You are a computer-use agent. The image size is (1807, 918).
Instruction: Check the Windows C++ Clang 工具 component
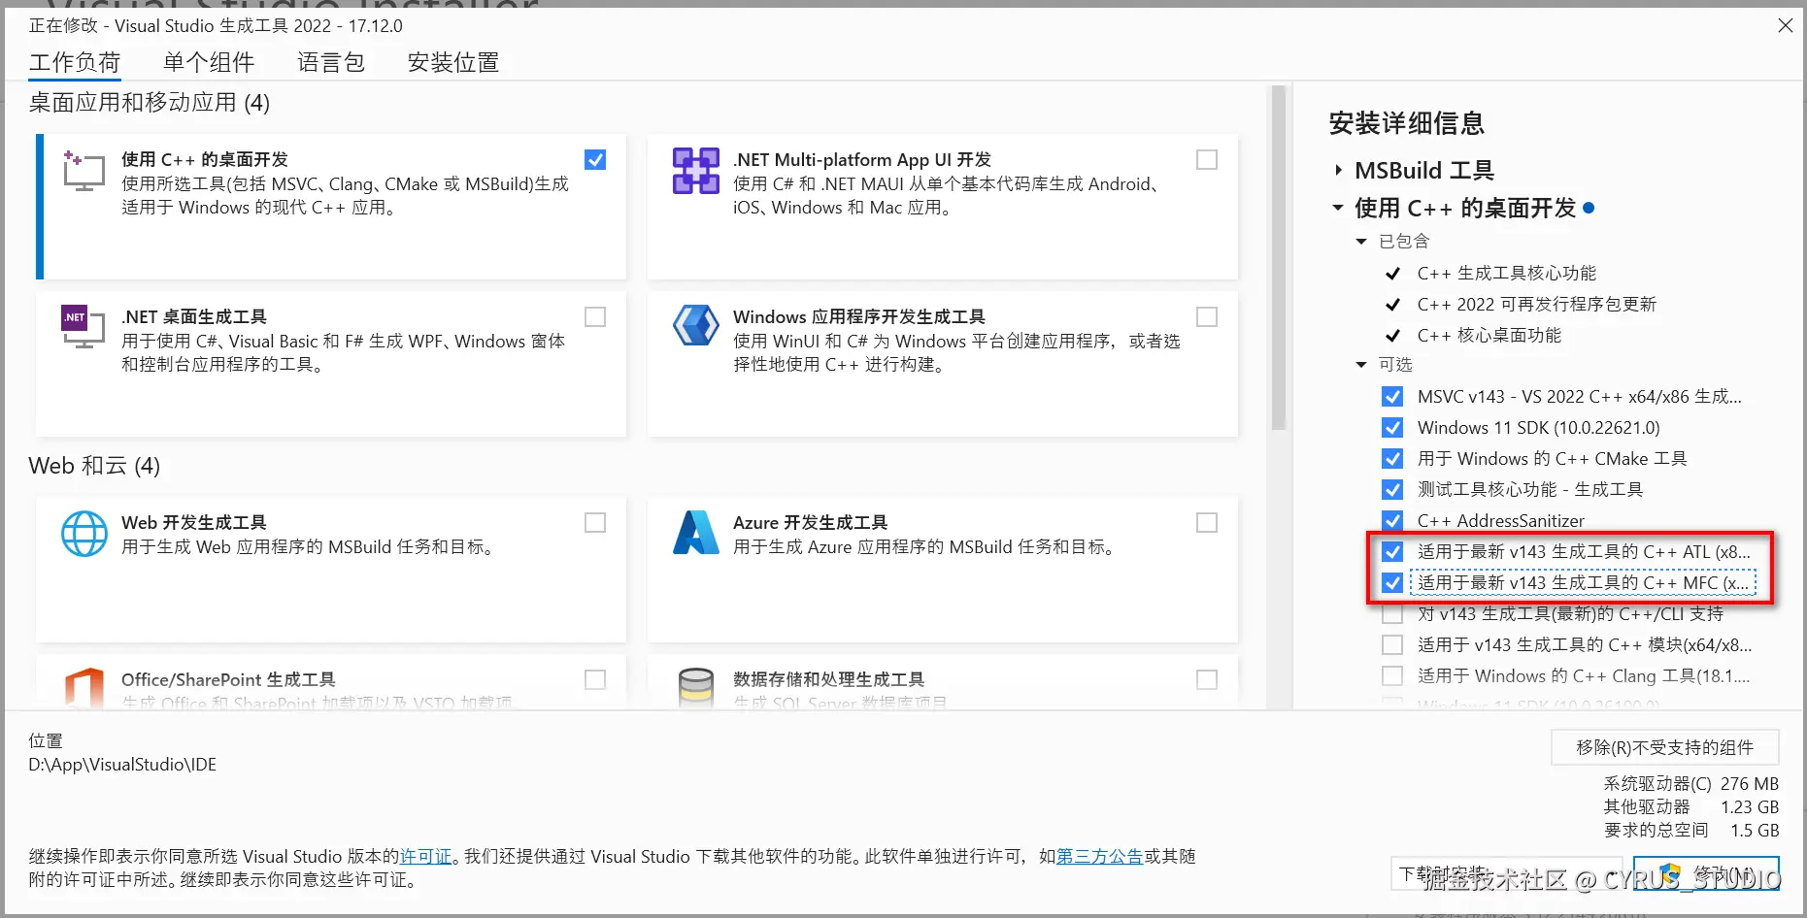point(1392,676)
